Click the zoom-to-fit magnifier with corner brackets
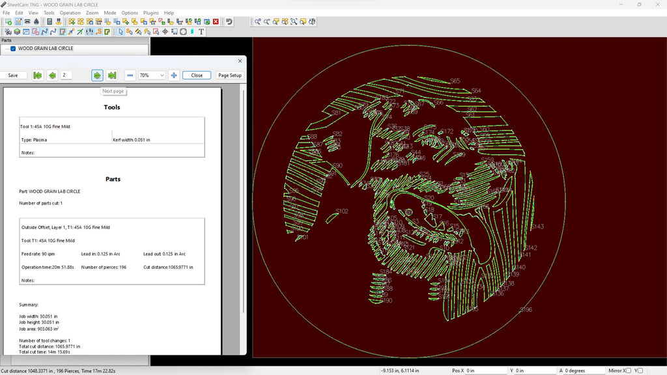This screenshot has height=375, width=667. (x=294, y=21)
